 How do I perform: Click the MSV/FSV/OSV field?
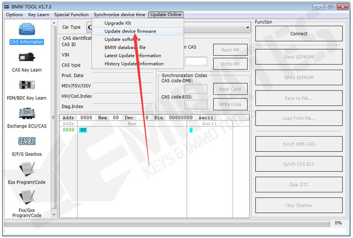pos(123,86)
